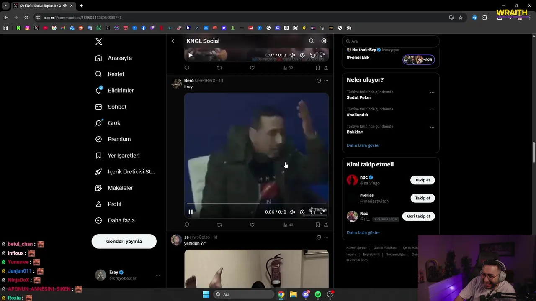Pause the Beró video
The height and width of the screenshot is (301, 536).
pos(191,212)
